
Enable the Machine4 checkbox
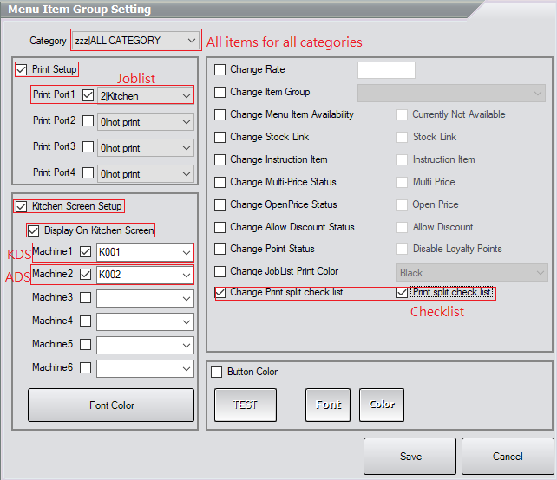pos(86,321)
